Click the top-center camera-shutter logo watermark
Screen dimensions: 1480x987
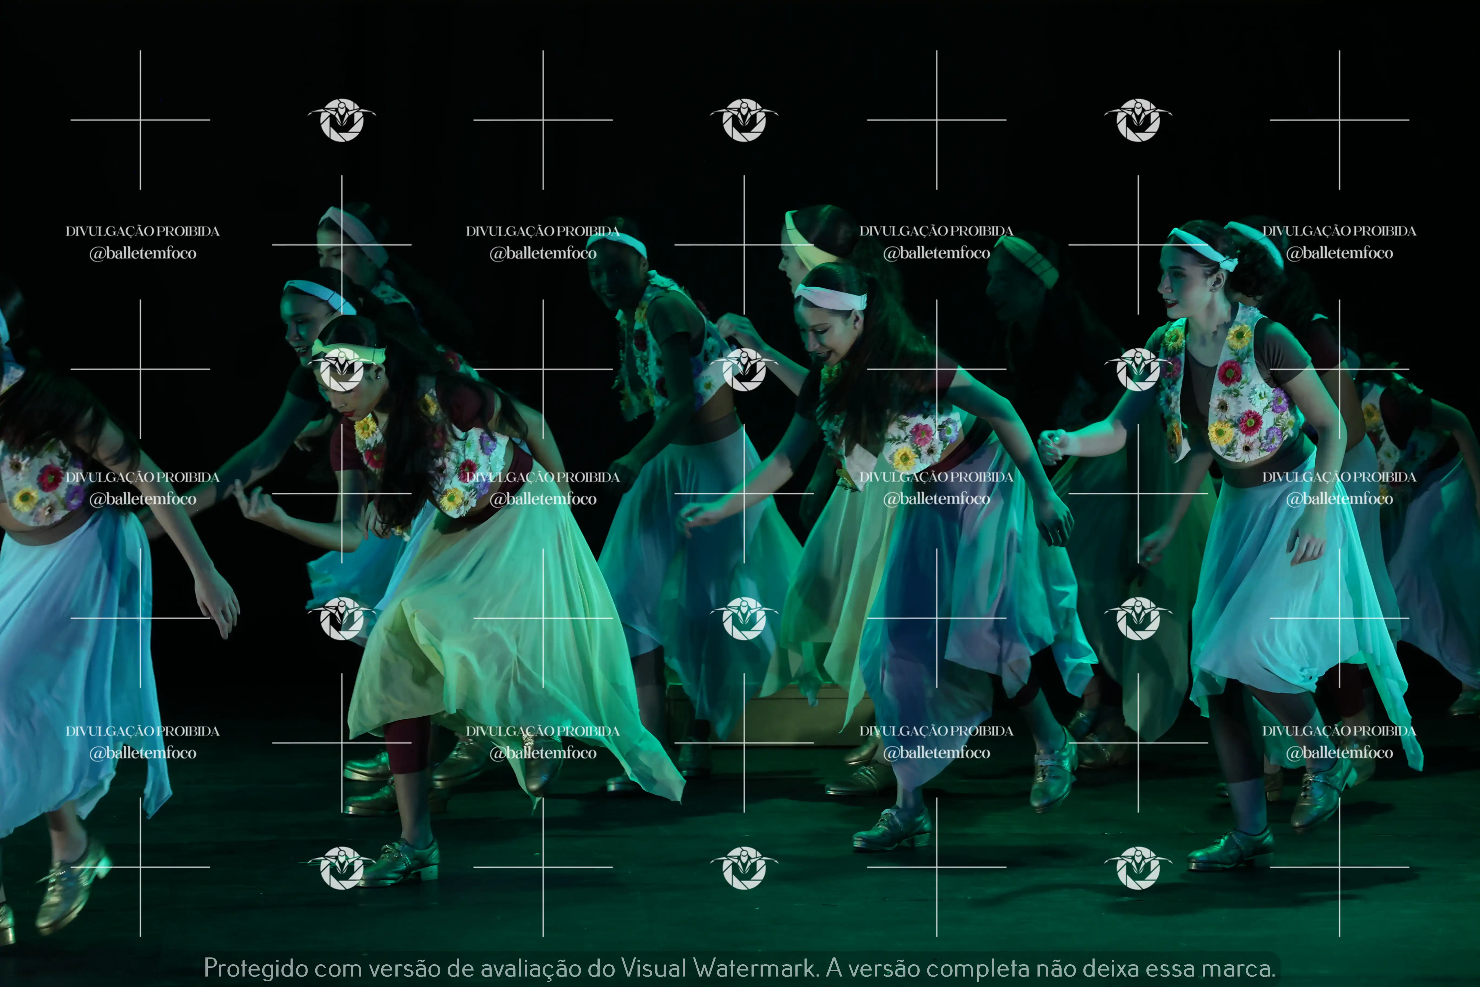pos(744,120)
